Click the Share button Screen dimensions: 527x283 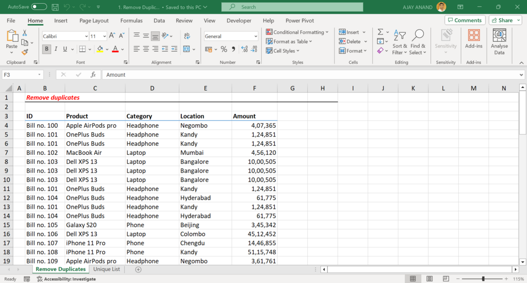coord(505,20)
